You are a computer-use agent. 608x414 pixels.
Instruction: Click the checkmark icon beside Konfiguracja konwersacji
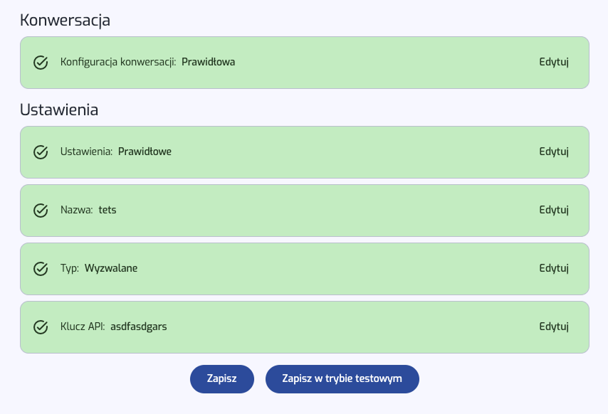point(41,63)
